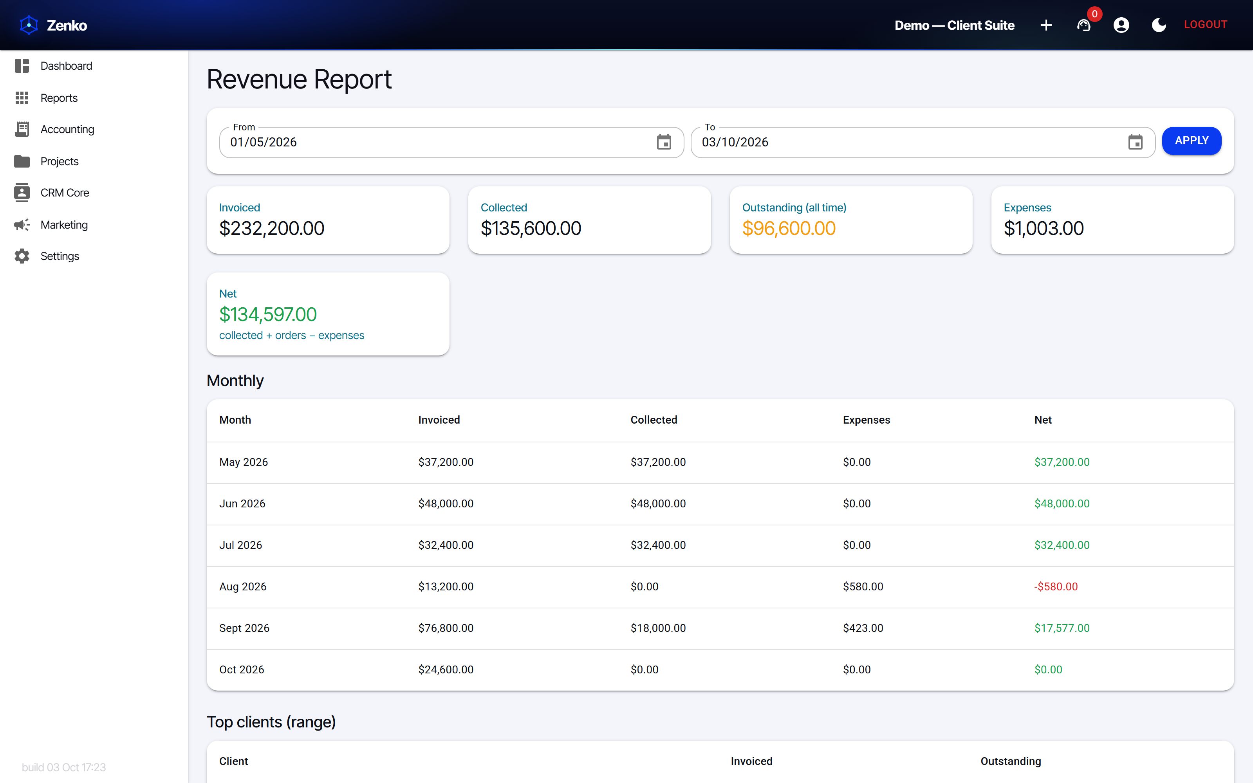Viewport: 1253px width, 783px height.
Task: Open the From date calendar picker
Action: click(x=664, y=142)
